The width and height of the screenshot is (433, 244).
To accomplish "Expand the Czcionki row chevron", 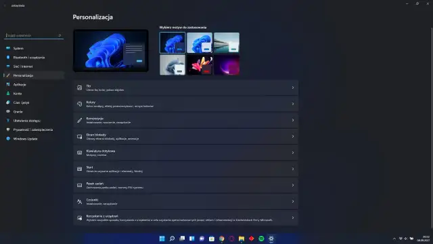I will tap(293, 201).
